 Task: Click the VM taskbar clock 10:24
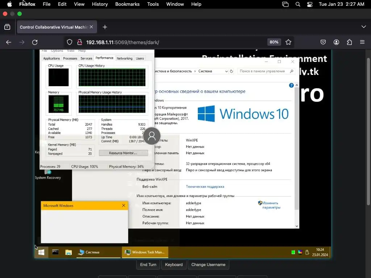point(320,252)
